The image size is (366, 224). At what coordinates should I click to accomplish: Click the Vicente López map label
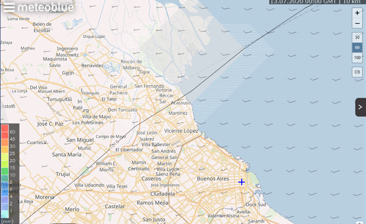pyautogui.click(x=181, y=131)
